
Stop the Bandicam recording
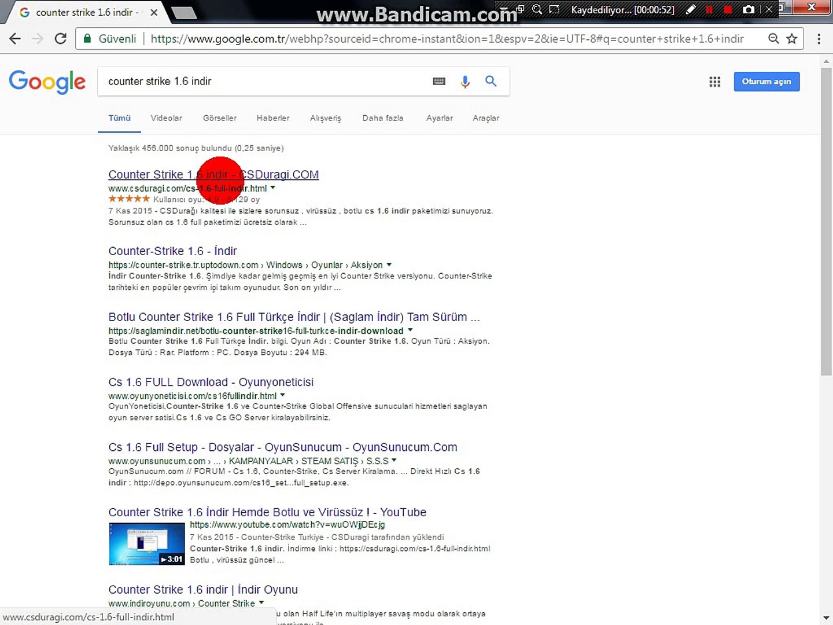point(728,9)
